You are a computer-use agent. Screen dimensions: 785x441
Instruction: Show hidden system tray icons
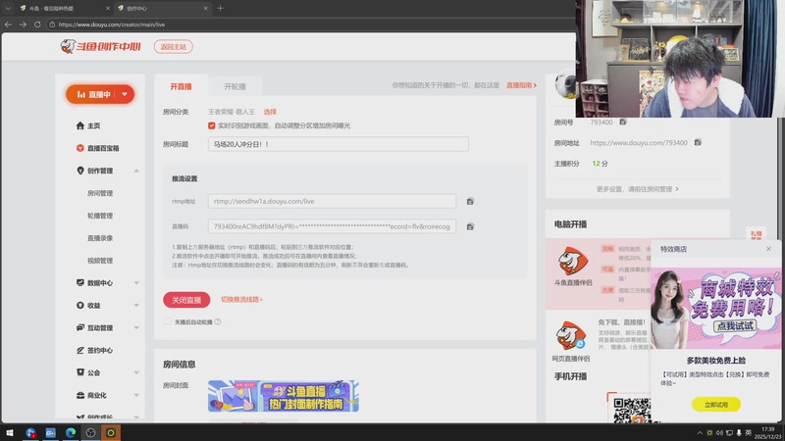[700, 433]
